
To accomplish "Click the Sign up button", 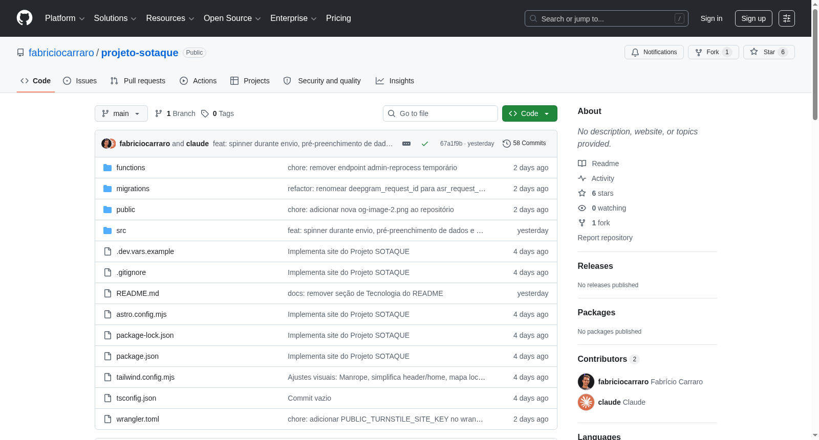I will click(753, 18).
